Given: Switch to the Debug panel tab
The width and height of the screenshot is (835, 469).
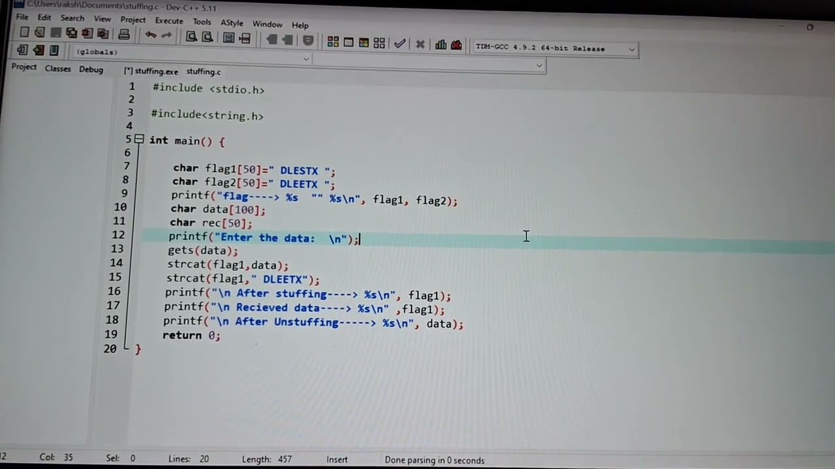Looking at the screenshot, I should (91, 69).
